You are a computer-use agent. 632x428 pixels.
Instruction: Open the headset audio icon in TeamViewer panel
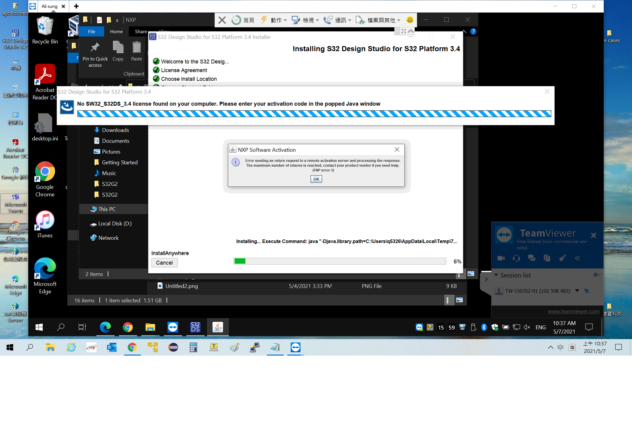click(516, 258)
